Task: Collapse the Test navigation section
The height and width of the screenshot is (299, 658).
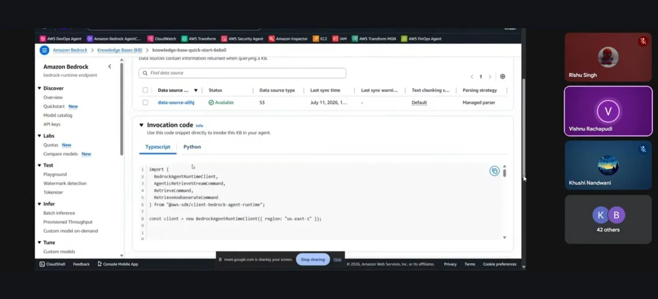Action: point(39,165)
